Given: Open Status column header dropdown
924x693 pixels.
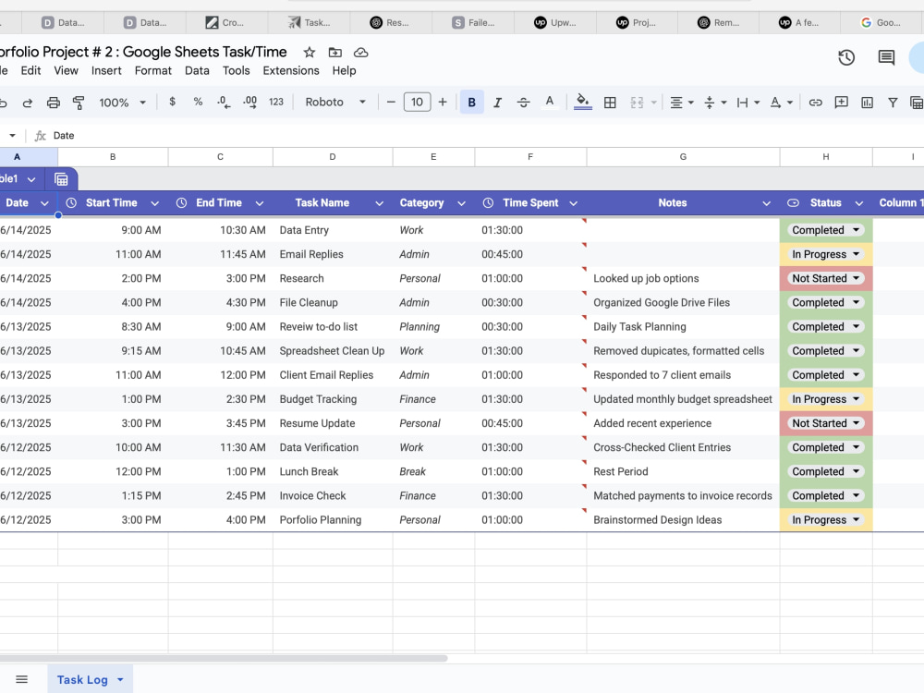Looking at the screenshot, I should pos(859,203).
